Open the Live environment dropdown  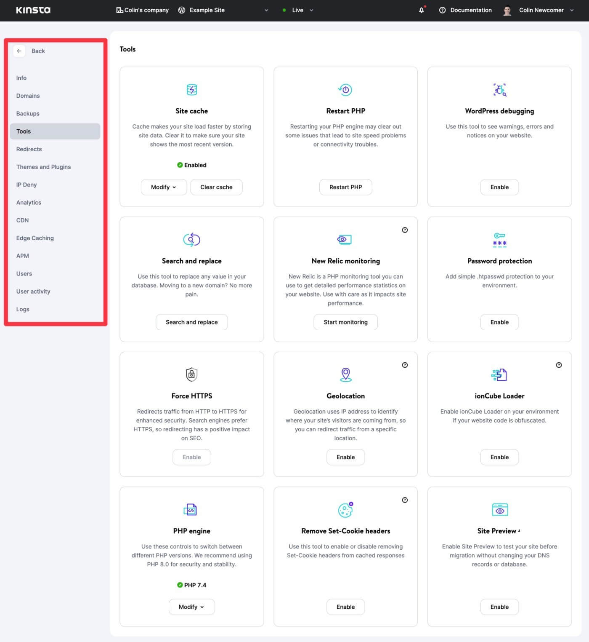tap(311, 10)
